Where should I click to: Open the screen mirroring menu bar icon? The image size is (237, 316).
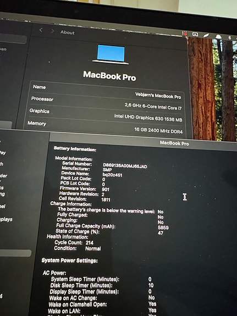195,35
